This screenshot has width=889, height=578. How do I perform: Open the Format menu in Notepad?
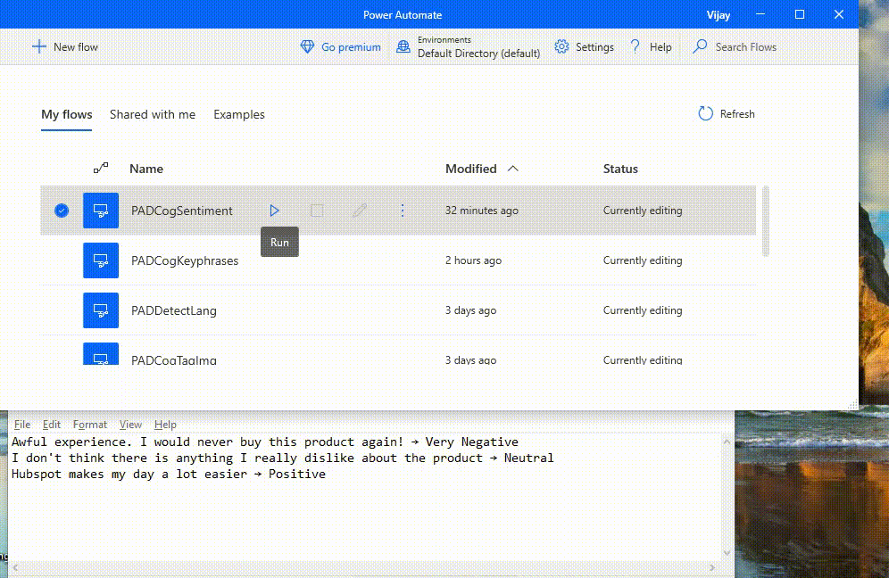pos(89,425)
